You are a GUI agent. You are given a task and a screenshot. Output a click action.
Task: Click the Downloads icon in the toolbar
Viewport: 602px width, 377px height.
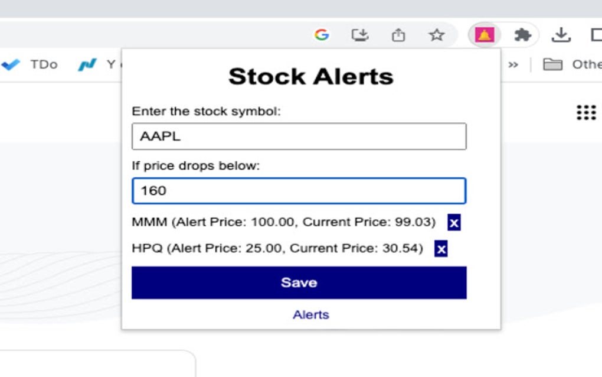560,34
